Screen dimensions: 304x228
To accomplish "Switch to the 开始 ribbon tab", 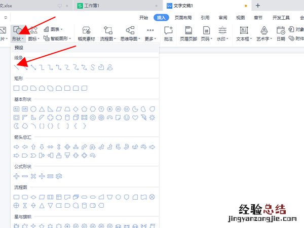I will click(x=143, y=18).
